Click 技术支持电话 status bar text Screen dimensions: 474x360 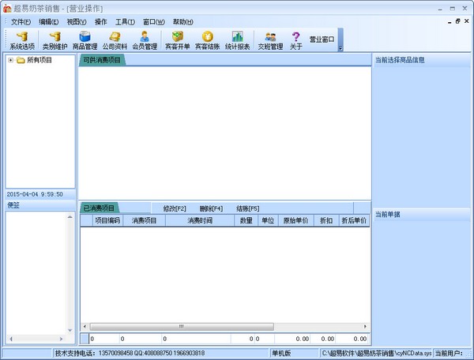coord(130,353)
